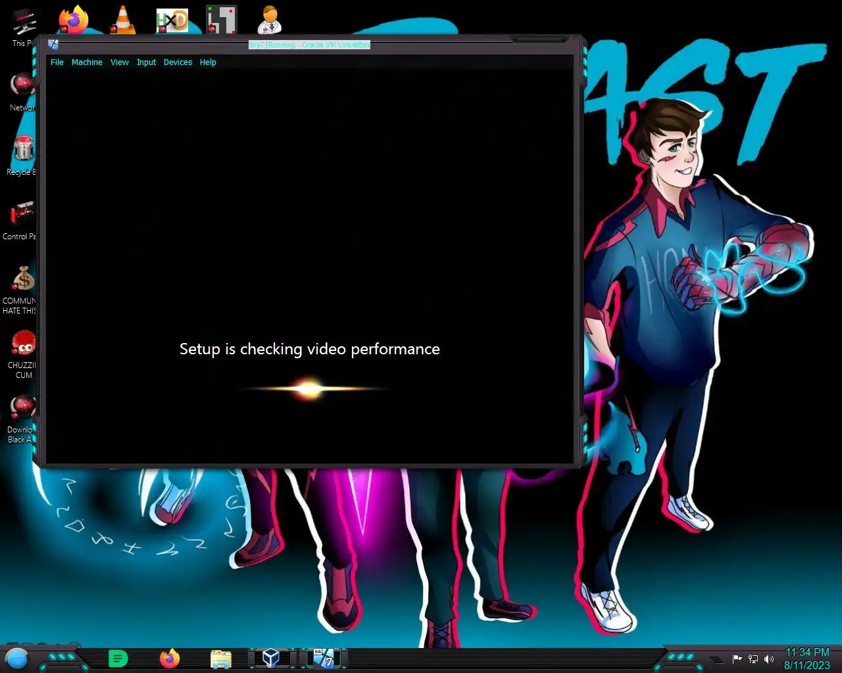Open the volume speaker tray icon
The image size is (842, 673).
pyautogui.click(x=768, y=659)
